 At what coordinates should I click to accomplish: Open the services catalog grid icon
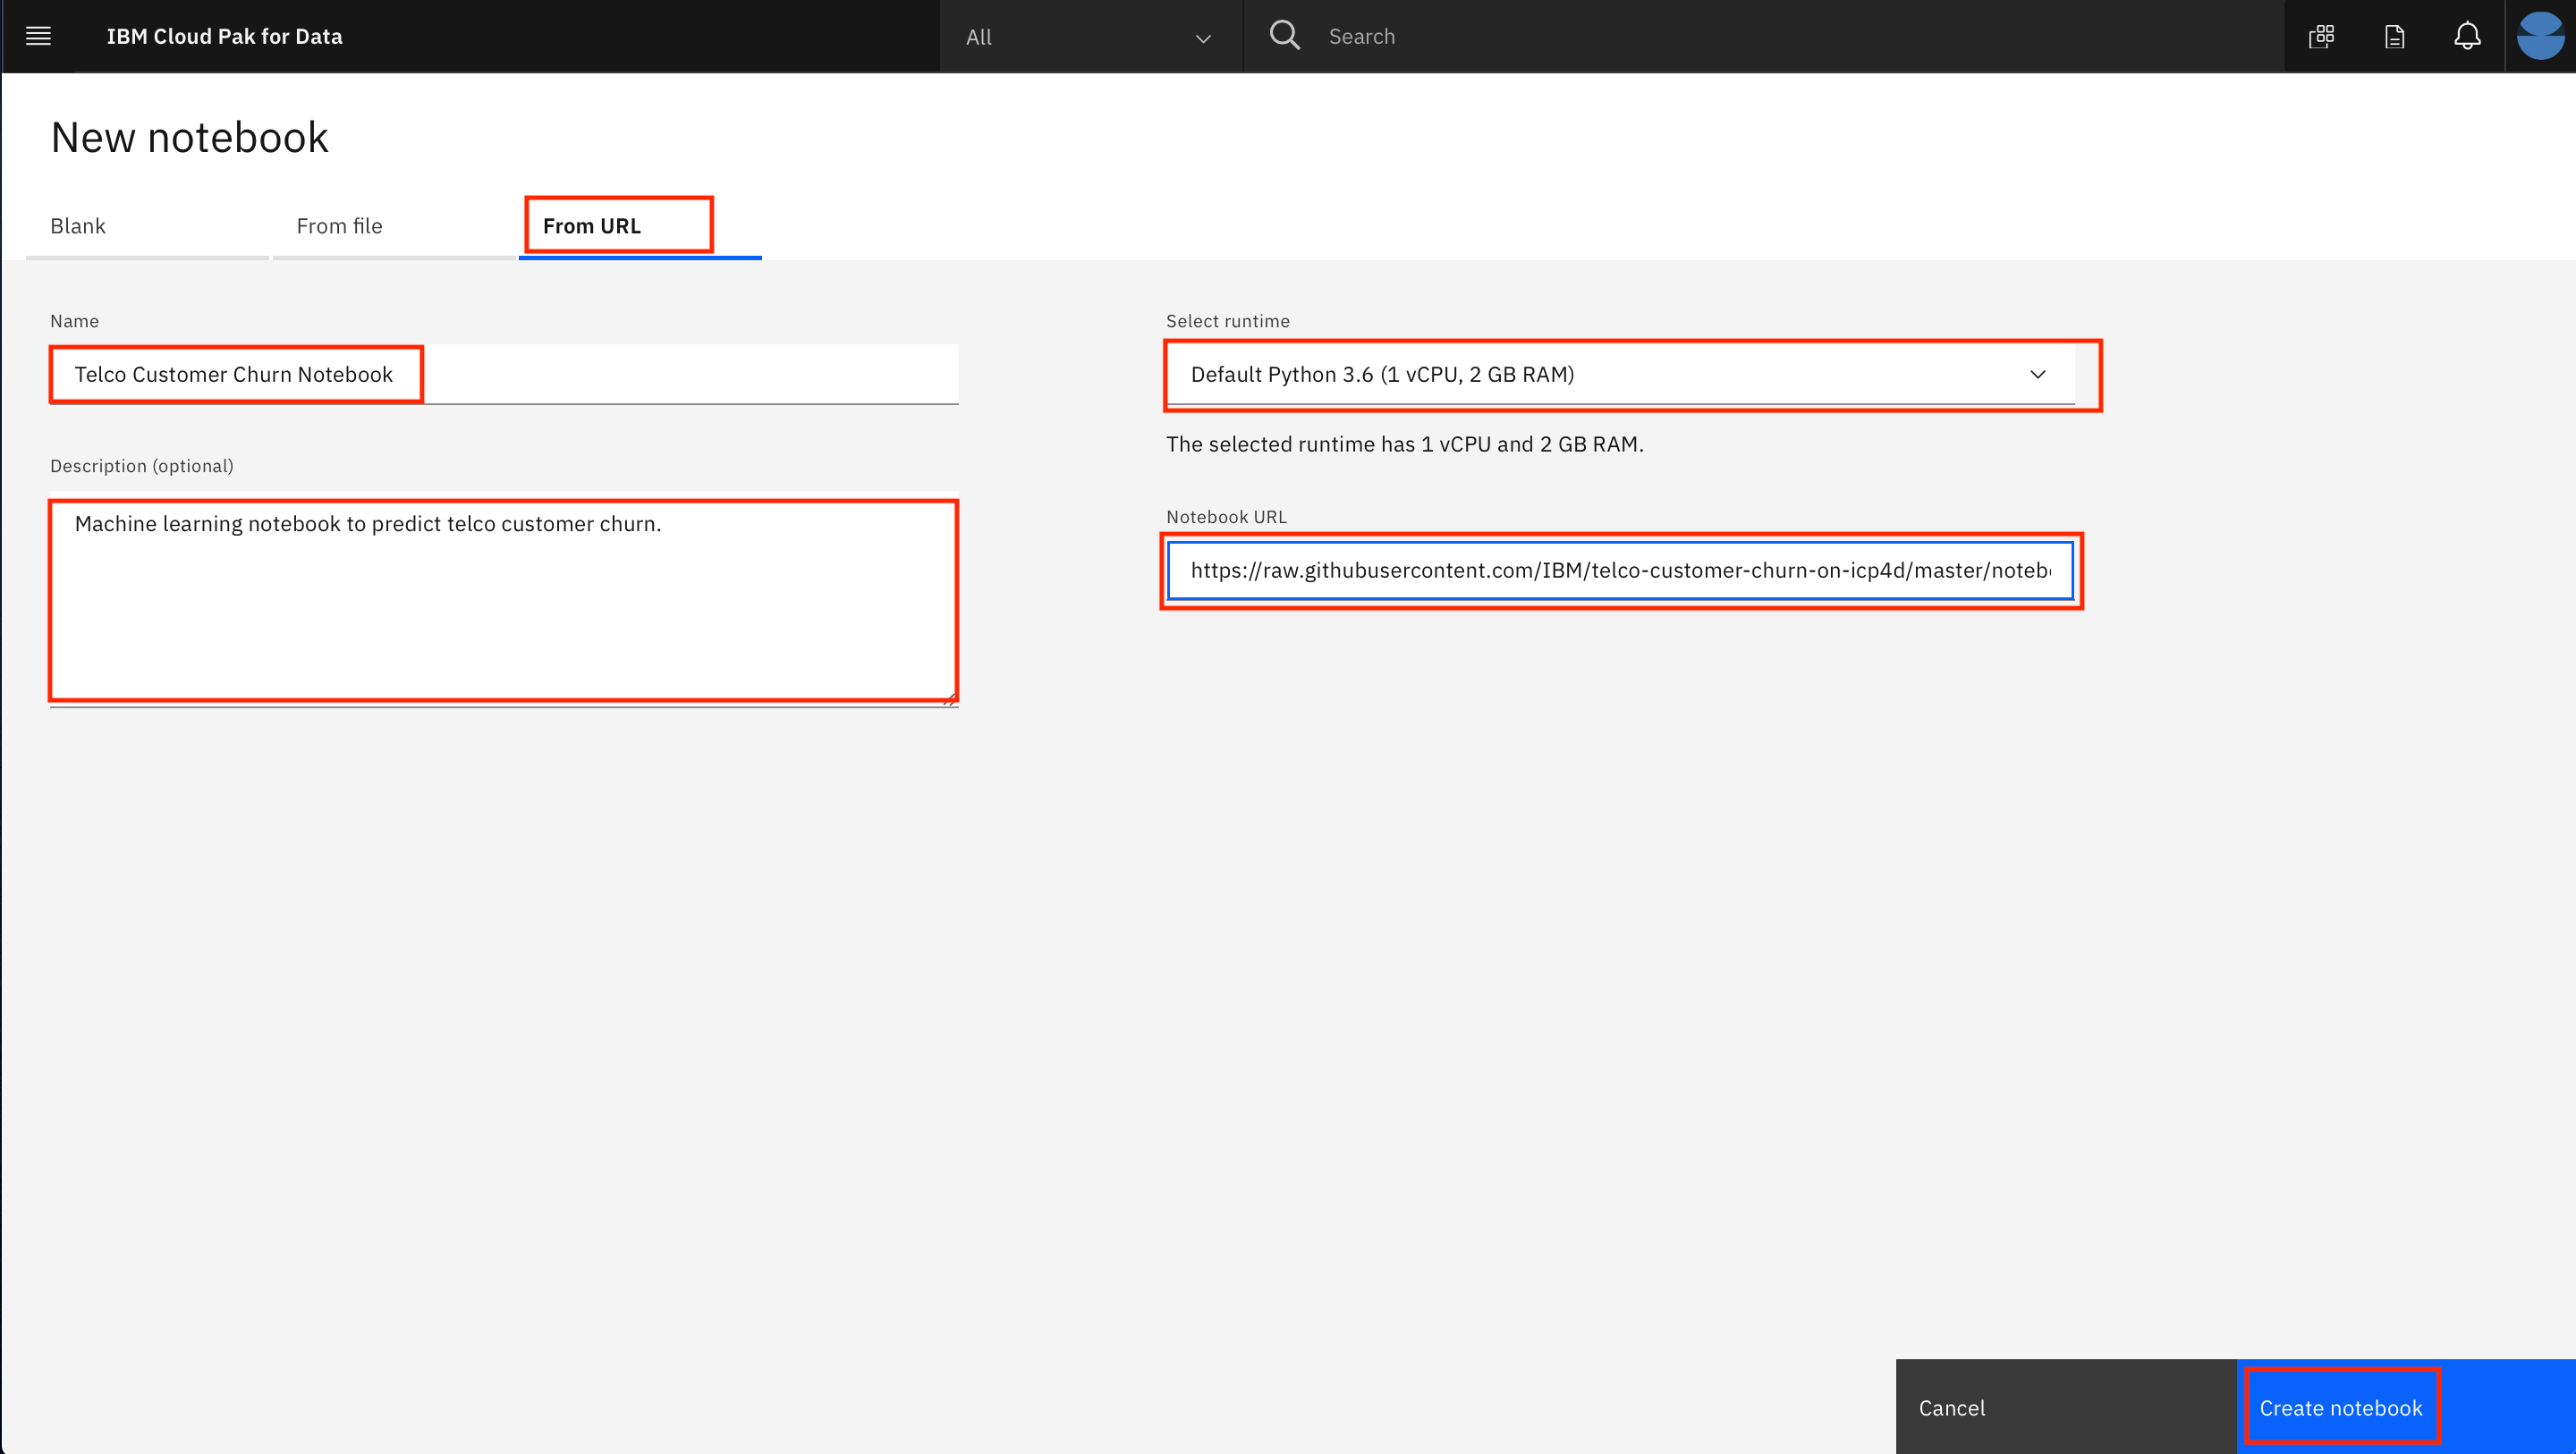2321,37
